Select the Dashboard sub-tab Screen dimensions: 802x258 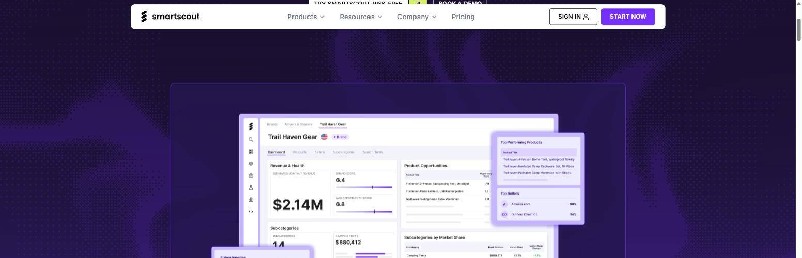coord(276,152)
